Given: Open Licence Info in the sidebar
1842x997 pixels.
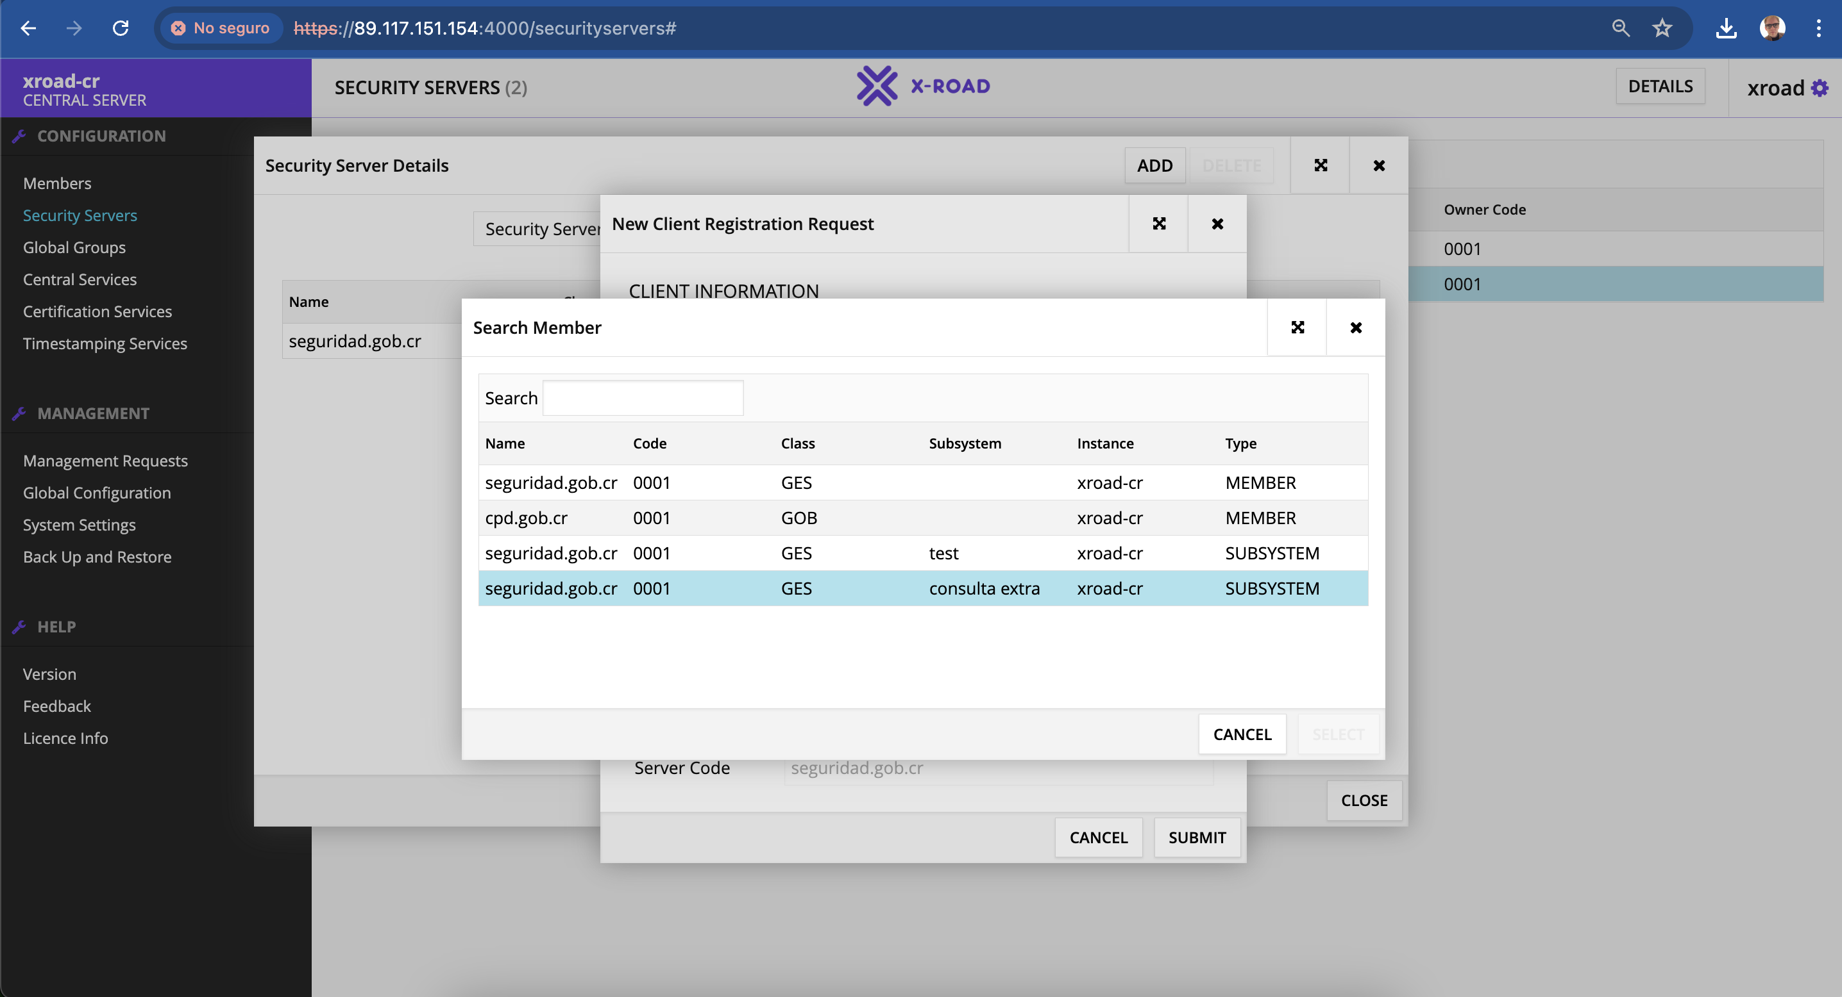Looking at the screenshot, I should [66, 739].
